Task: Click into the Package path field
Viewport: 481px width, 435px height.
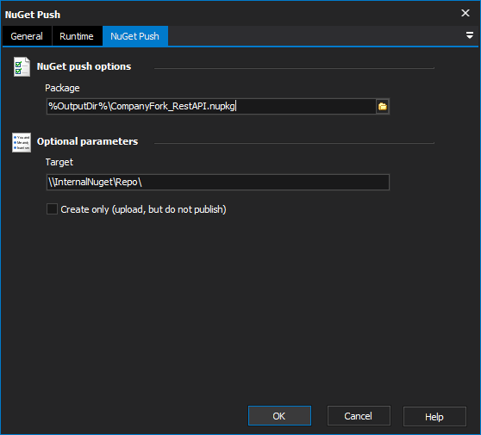Action: click(x=211, y=106)
